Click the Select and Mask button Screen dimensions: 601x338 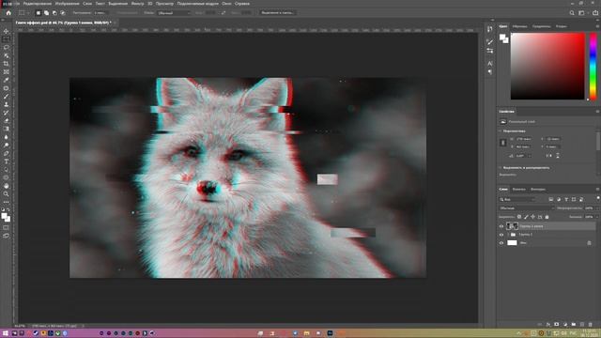[277, 12]
